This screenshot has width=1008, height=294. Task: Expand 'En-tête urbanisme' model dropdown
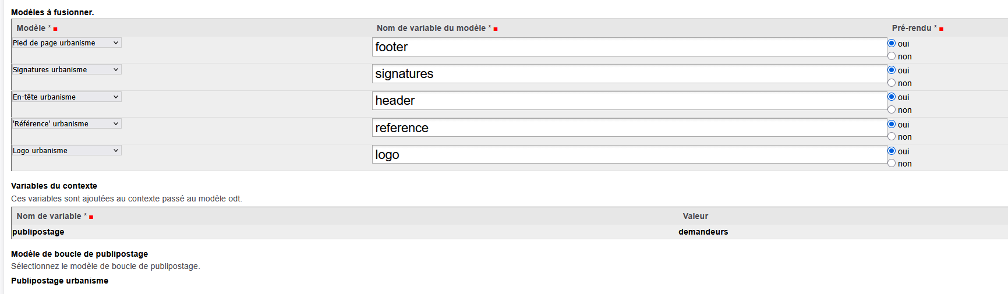point(66,97)
